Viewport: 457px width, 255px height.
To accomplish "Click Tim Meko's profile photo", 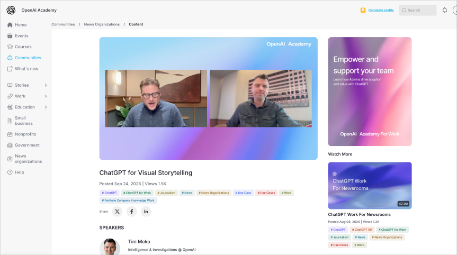I will 110,247.
